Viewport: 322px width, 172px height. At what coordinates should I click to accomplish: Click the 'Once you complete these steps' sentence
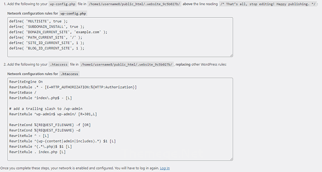click(x=80, y=168)
